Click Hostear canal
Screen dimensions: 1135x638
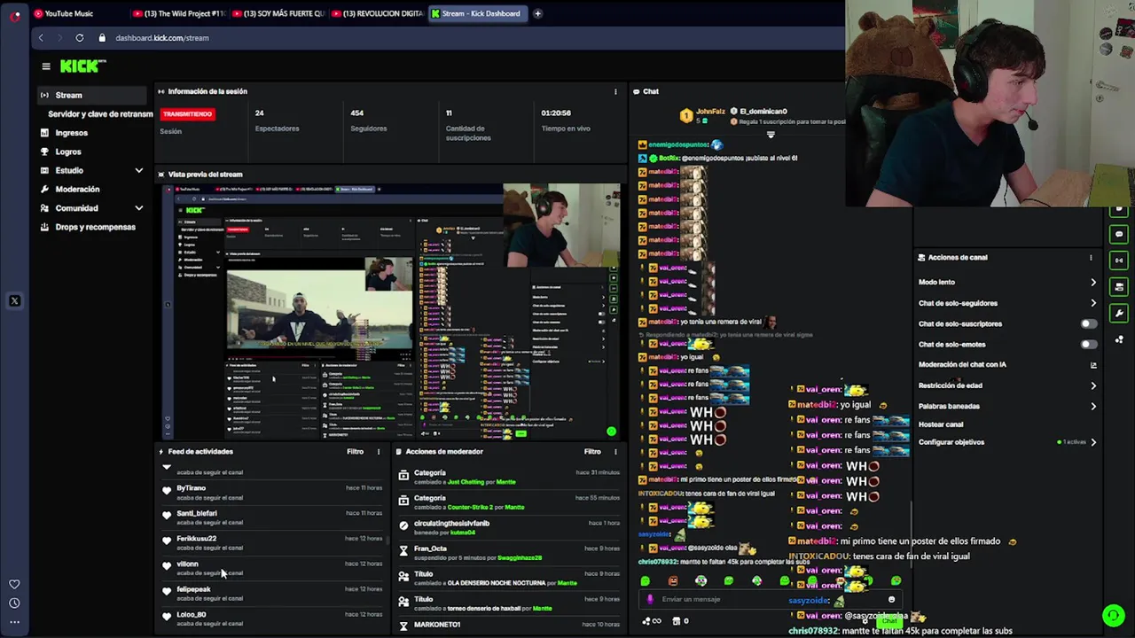[940, 424]
